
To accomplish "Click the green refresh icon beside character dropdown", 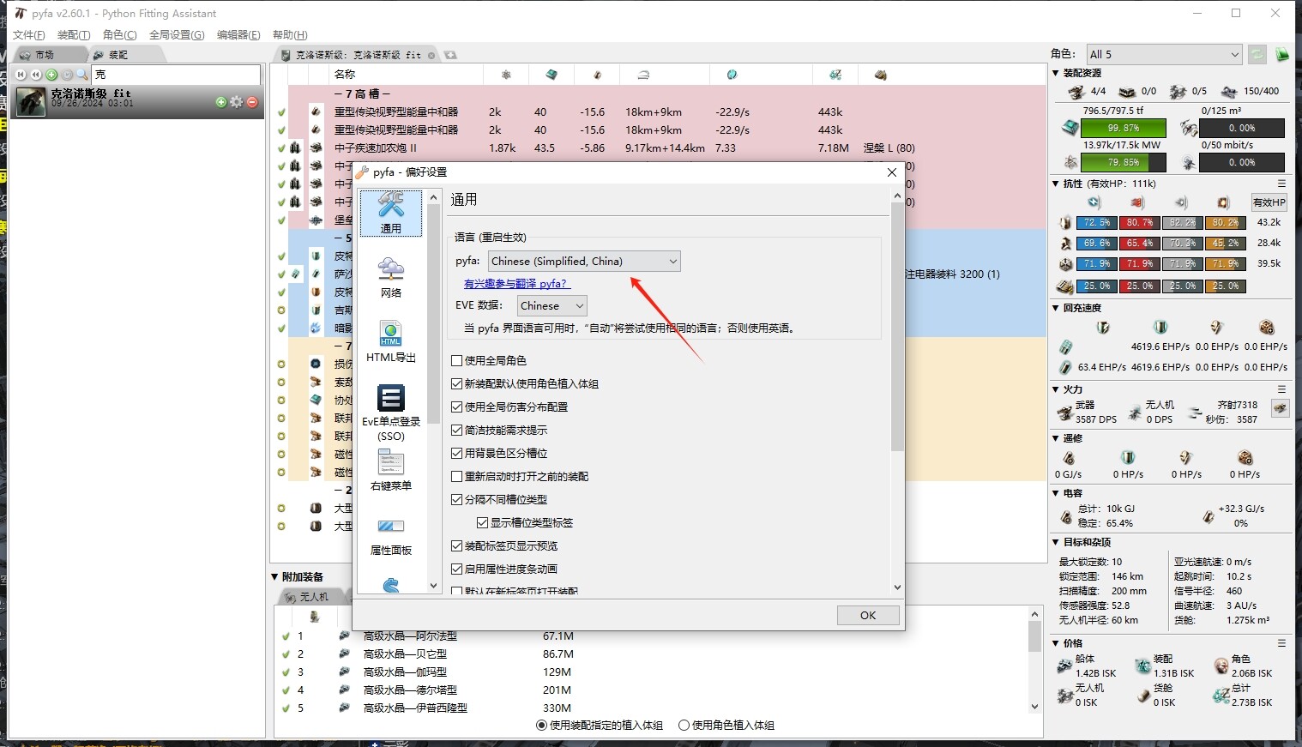I will click(1257, 55).
